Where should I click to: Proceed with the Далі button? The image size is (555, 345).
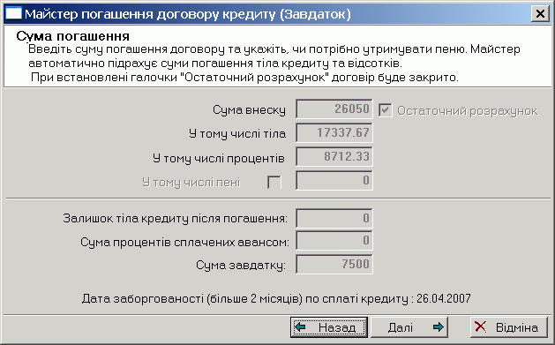(x=409, y=327)
